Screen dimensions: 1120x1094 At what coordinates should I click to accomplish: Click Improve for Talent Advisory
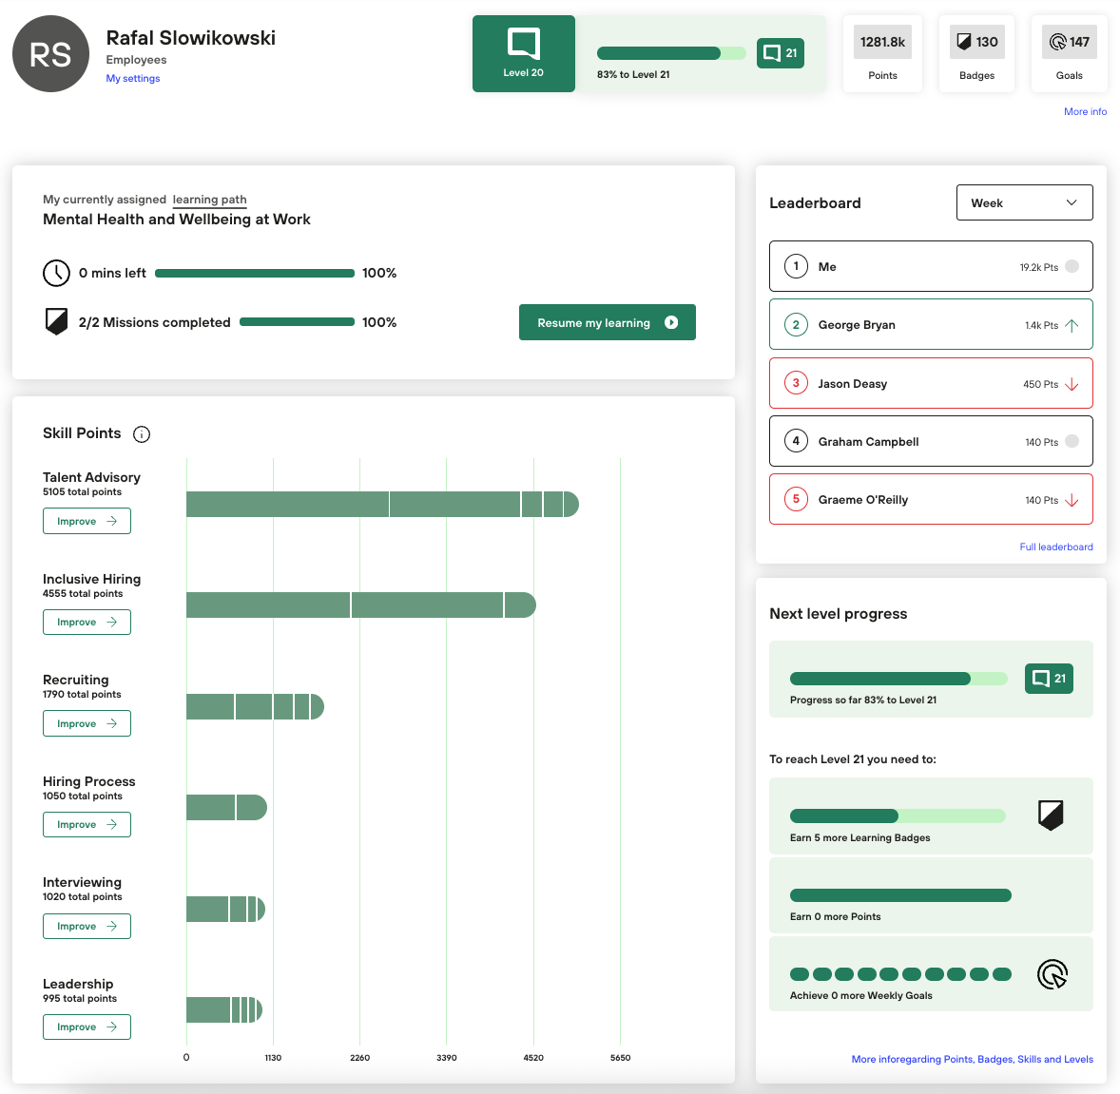tap(87, 521)
